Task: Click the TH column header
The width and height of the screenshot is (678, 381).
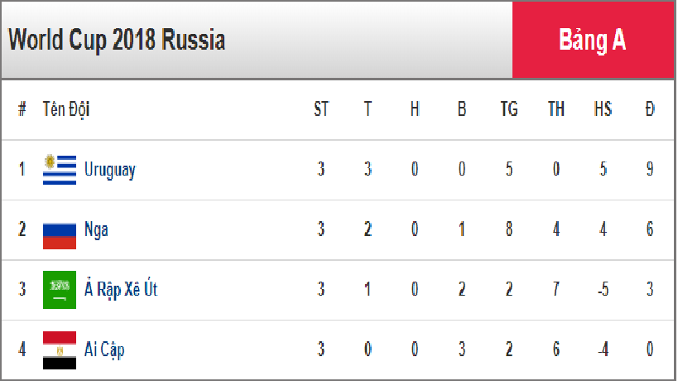Action: (556, 109)
